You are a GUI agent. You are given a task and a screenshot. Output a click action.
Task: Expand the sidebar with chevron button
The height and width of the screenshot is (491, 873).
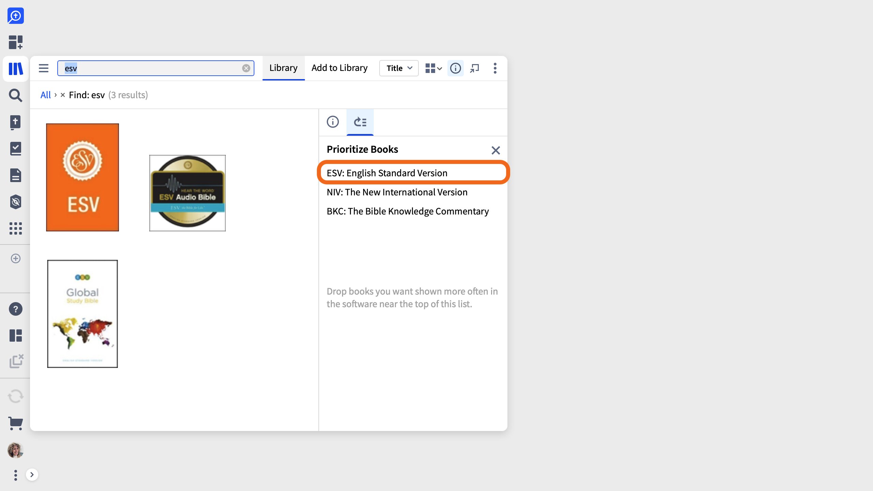[x=32, y=475]
